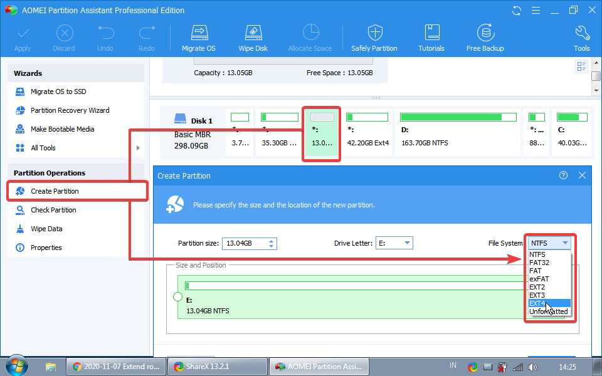Viewport: 602px width, 376px height.
Task: Switch to AOMEI Partition Assistant taskbar button
Action: (319, 367)
